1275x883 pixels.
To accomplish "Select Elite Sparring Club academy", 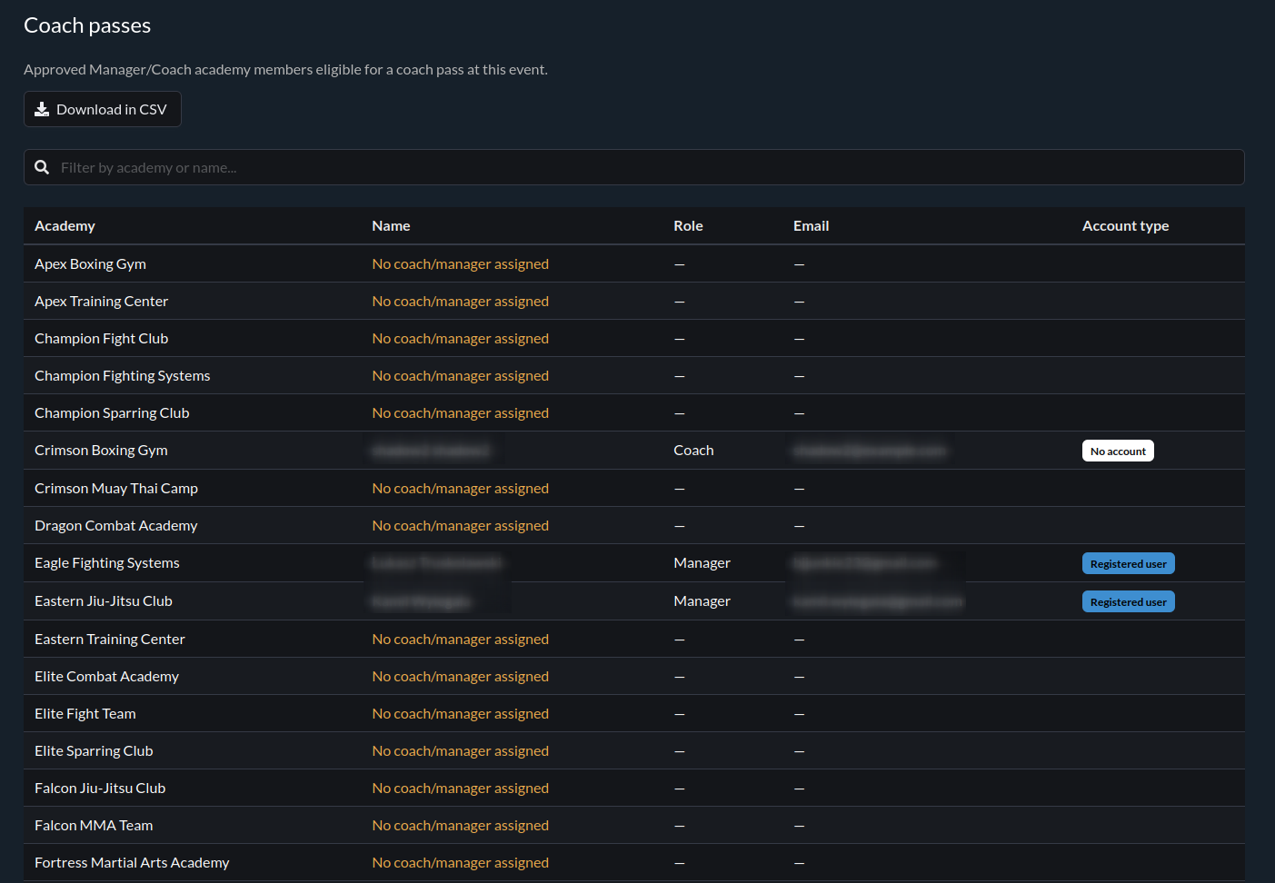I will (94, 751).
